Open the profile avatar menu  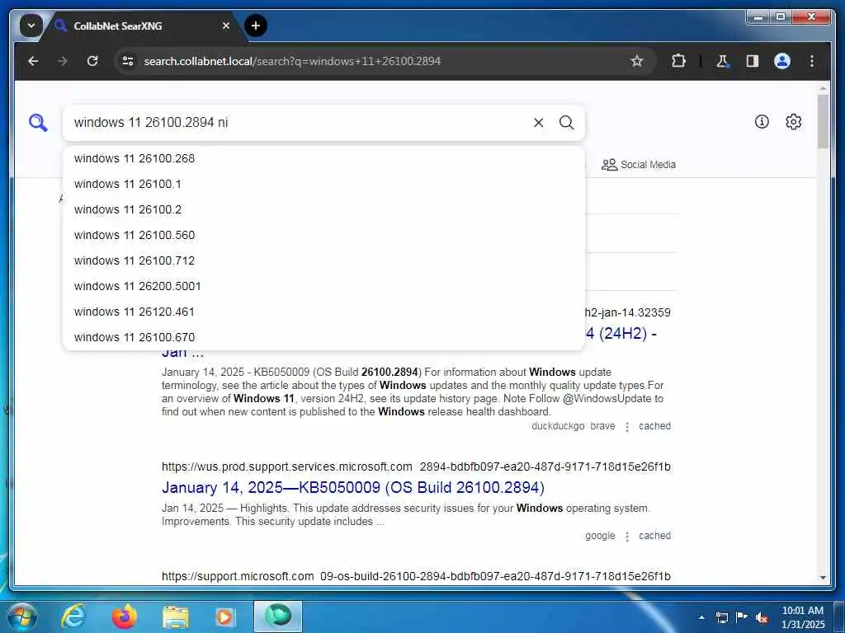pos(782,61)
